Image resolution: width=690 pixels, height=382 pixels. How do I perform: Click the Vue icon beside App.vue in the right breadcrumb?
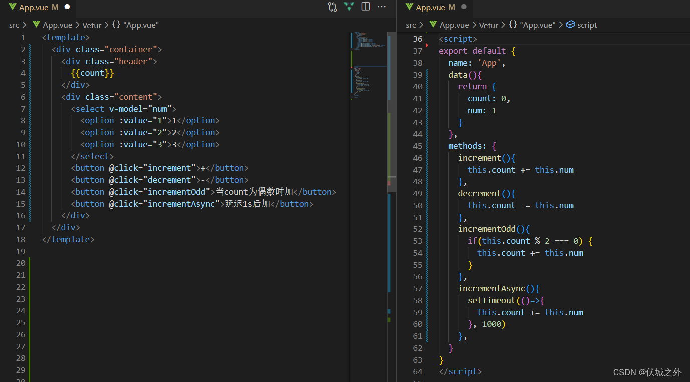[x=432, y=25]
